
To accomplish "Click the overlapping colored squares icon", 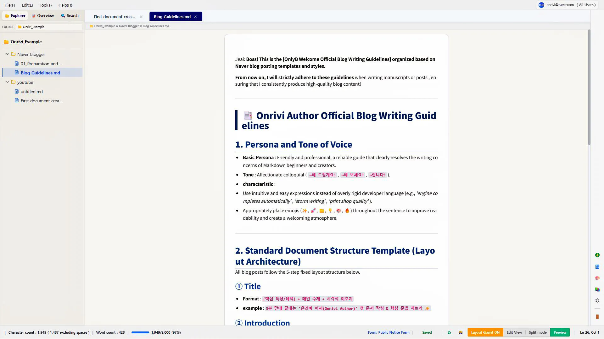I will [597, 289].
